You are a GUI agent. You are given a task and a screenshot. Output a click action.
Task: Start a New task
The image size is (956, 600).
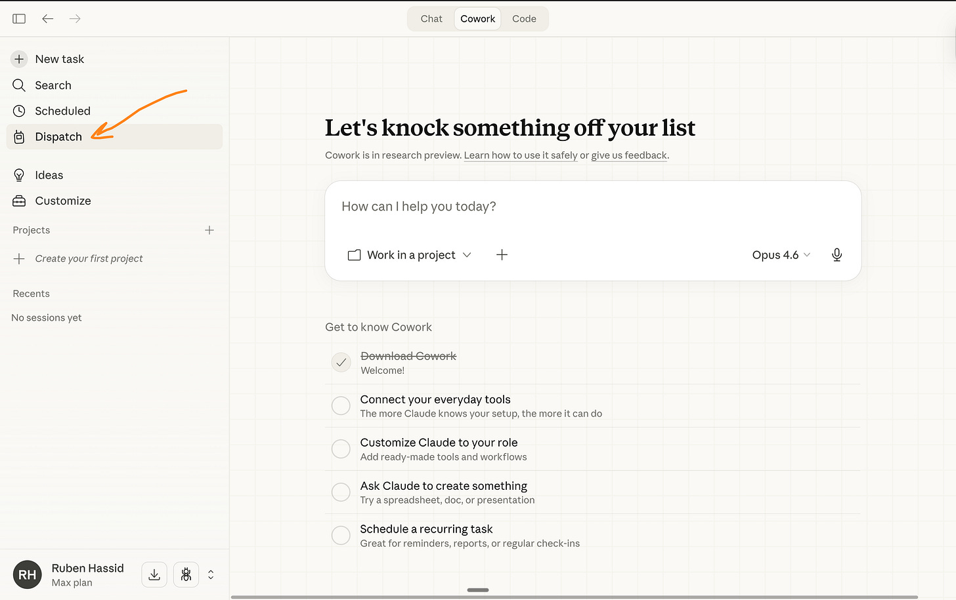coord(114,59)
